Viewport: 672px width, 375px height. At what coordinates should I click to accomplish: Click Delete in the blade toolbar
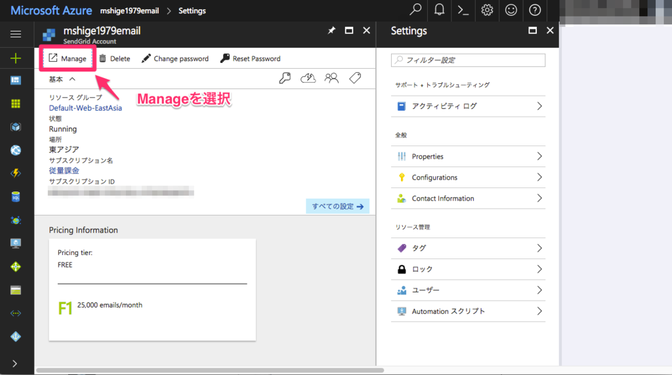(114, 58)
